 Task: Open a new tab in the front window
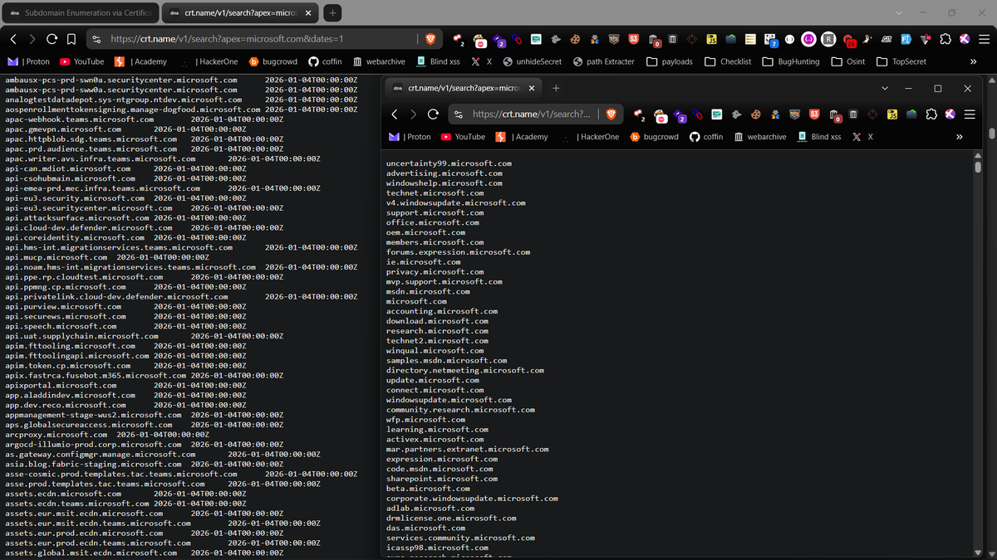pyautogui.click(x=556, y=88)
